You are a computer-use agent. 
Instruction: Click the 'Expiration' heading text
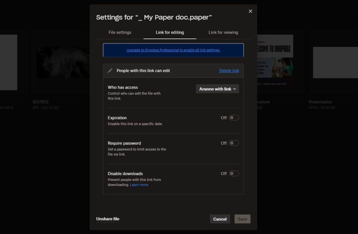[117, 118]
